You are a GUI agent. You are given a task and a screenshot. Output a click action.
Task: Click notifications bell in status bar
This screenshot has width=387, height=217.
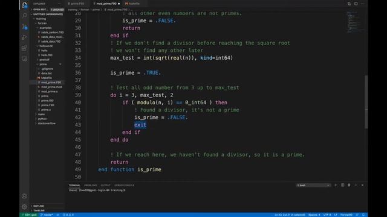click(363, 215)
